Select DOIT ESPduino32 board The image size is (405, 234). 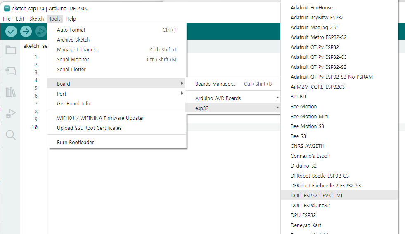coord(339,206)
